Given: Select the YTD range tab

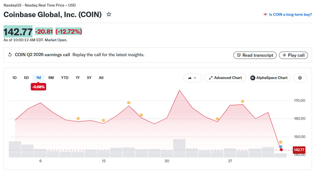Looking at the screenshot, I should tap(65, 78).
